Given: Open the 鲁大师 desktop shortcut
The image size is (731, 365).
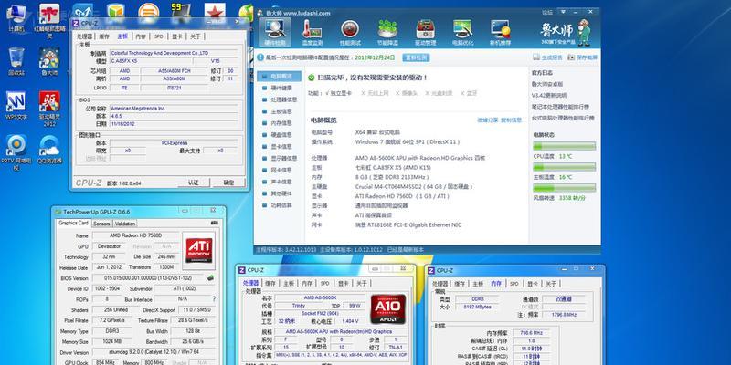Looking at the screenshot, I should (49, 61).
